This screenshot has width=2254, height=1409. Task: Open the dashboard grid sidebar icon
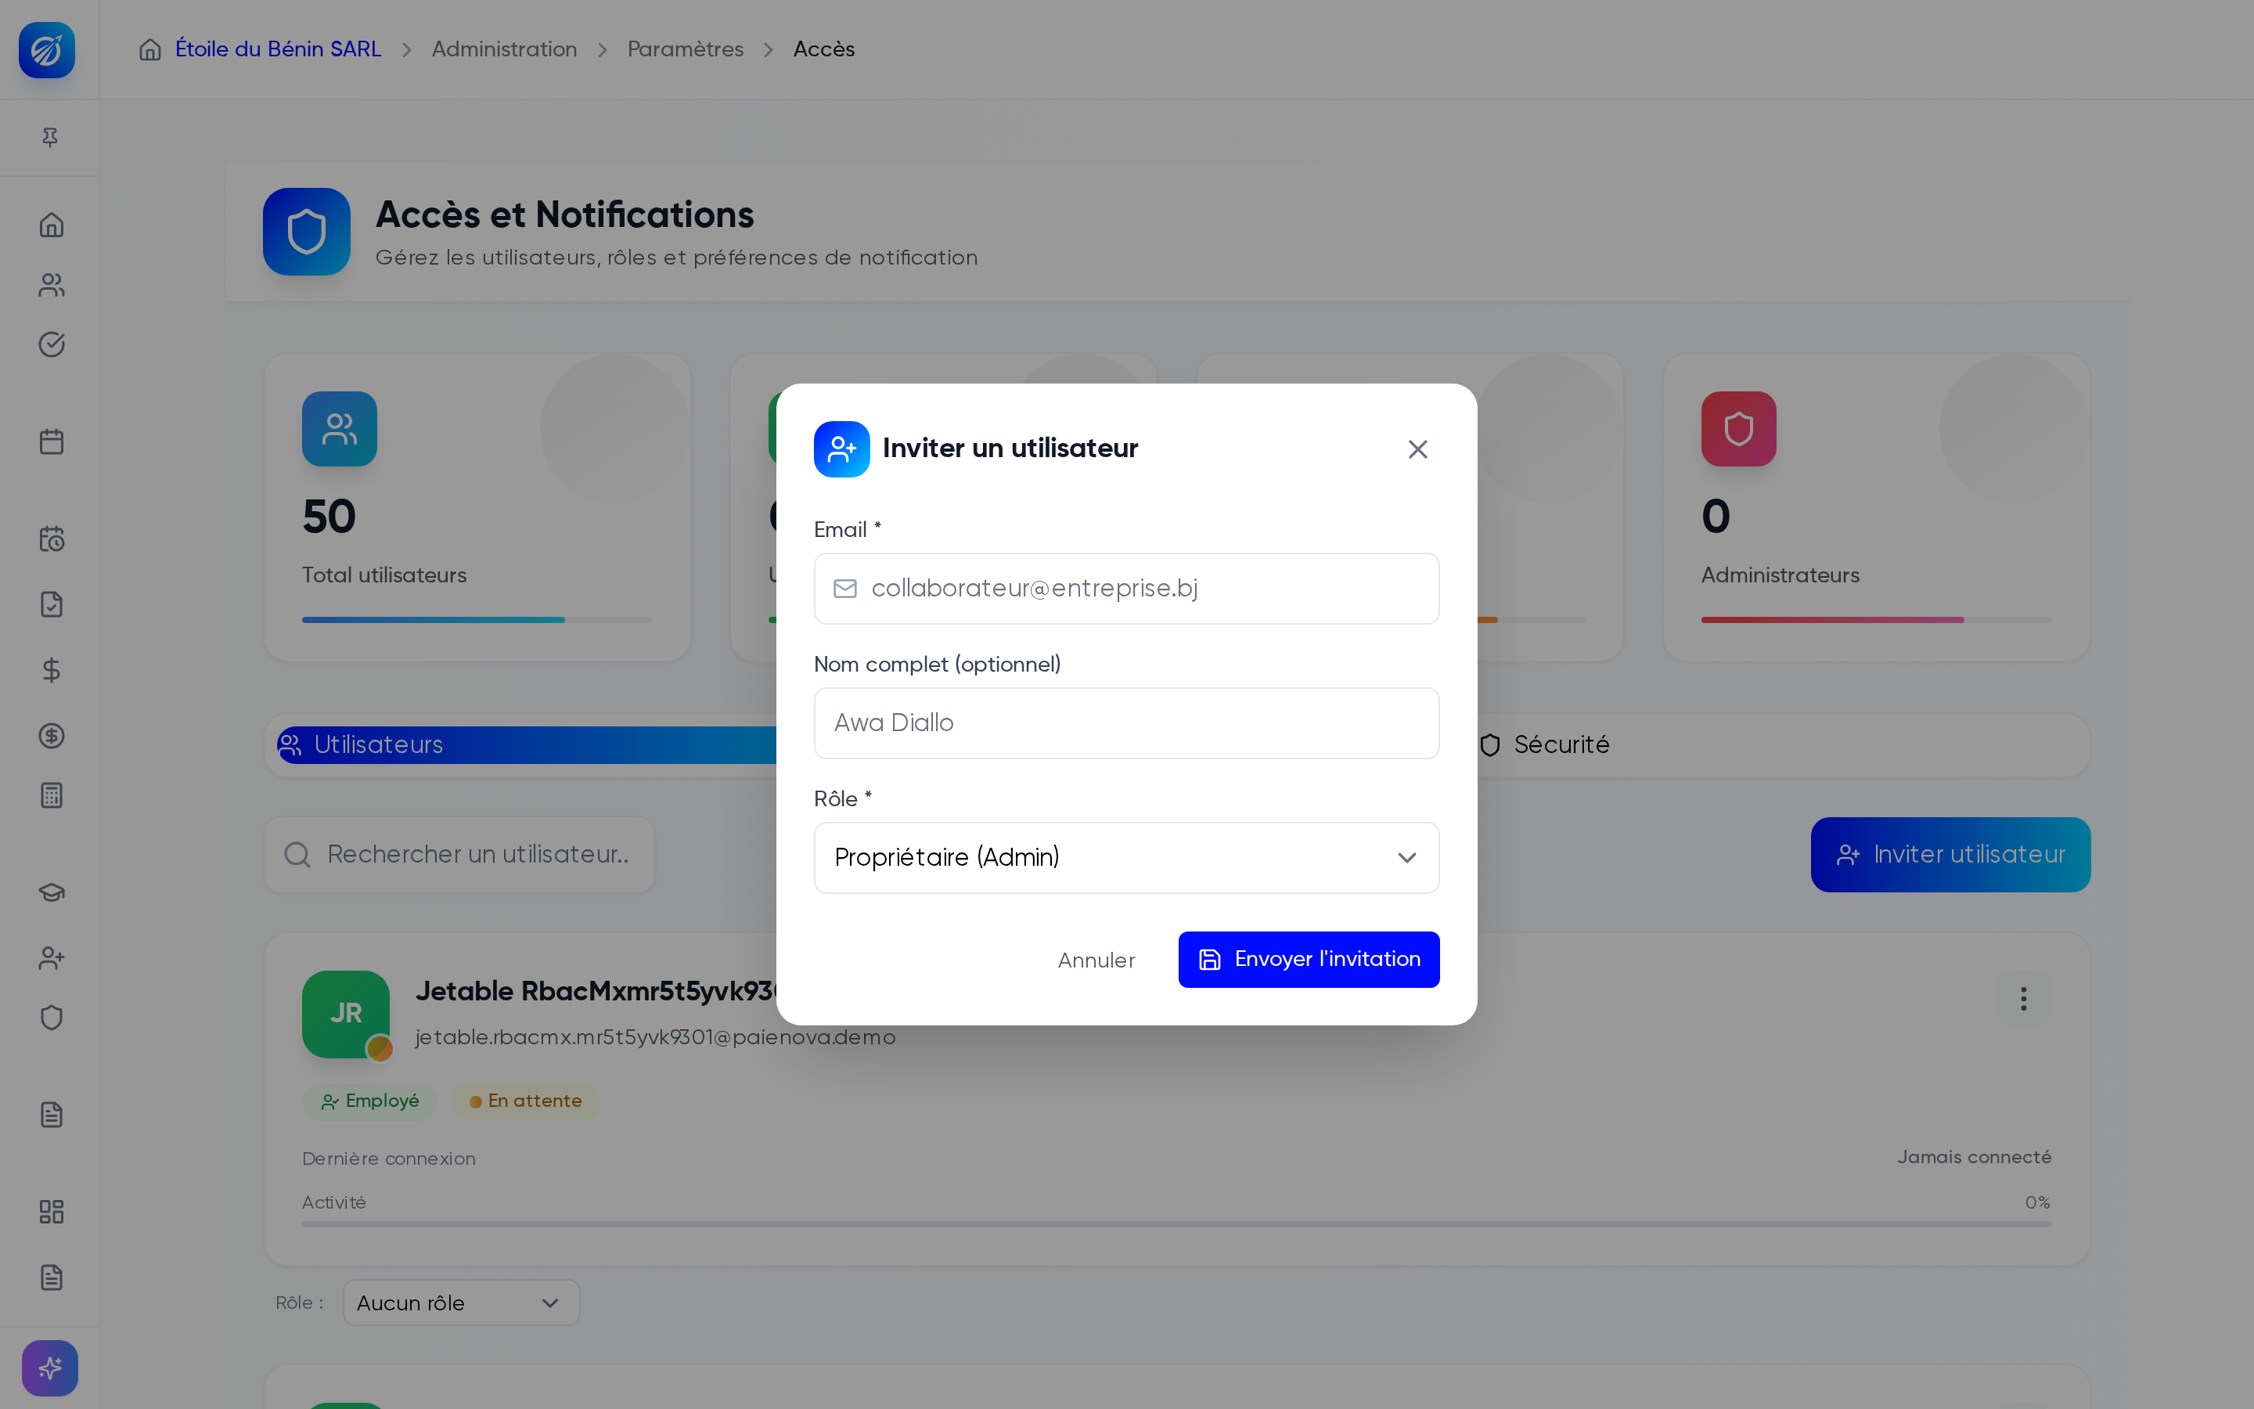(x=51, y=1212)
